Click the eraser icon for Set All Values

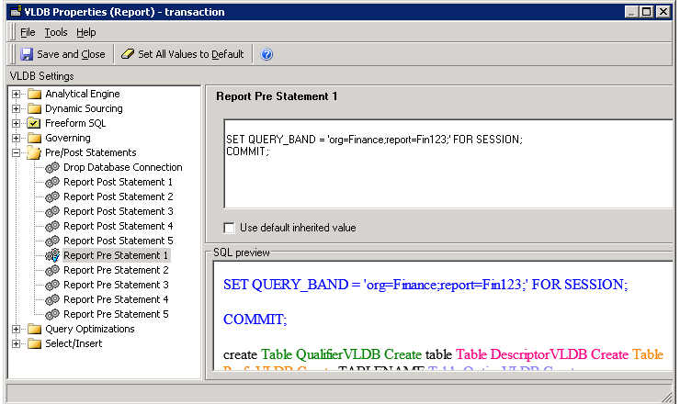click(128, 54)
